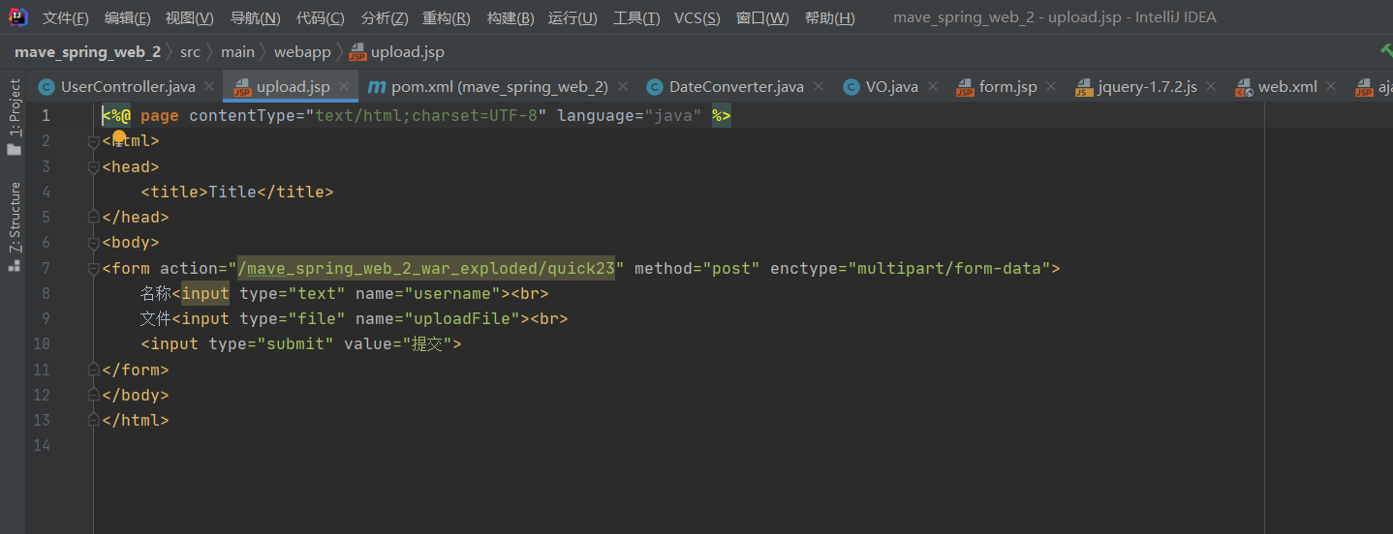The height and width of the screenshot is (534, 1393).
Task: Click fold end marker at </body>
Action: (x=94, y=395)
